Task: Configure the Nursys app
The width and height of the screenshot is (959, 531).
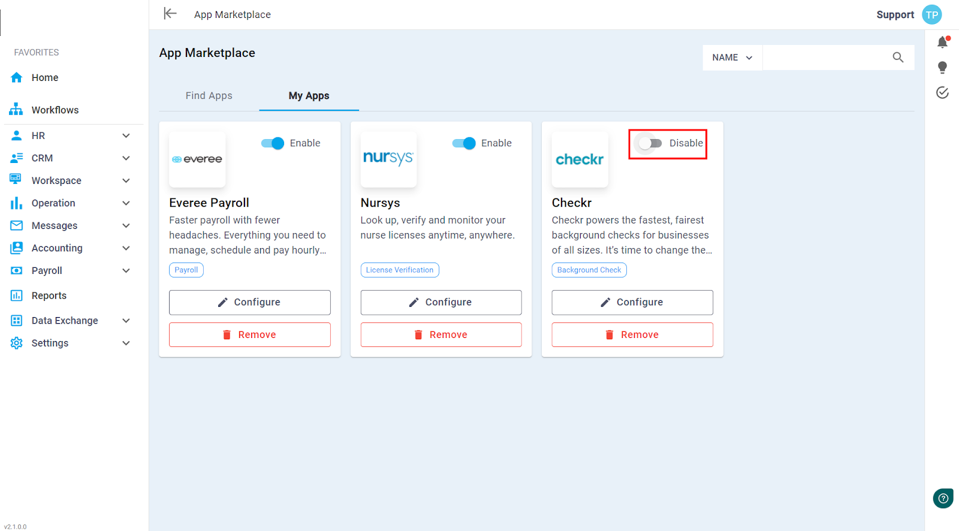Action: (441, 303)
